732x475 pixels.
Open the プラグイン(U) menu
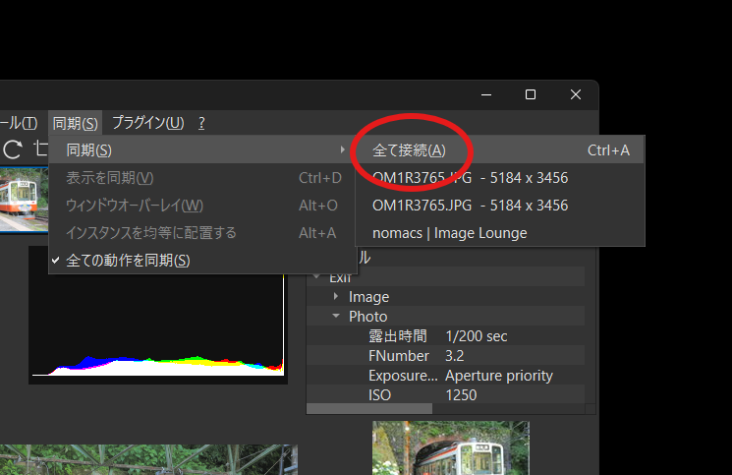[148, 123]
